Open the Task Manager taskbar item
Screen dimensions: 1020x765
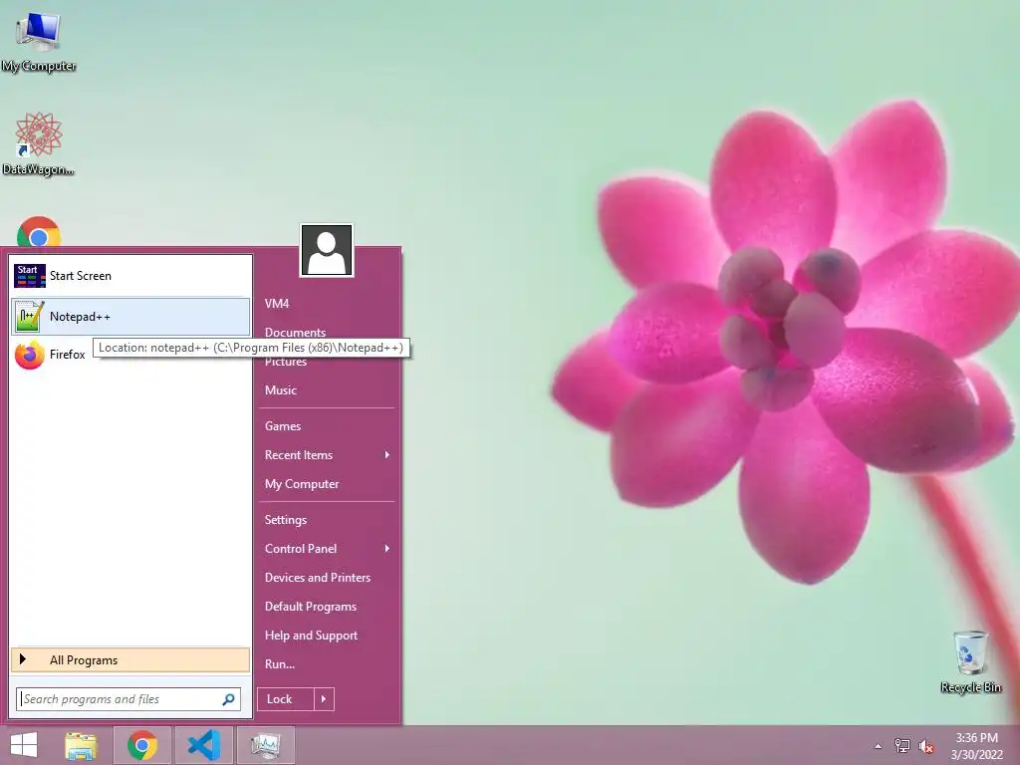[x=265, y=745]
